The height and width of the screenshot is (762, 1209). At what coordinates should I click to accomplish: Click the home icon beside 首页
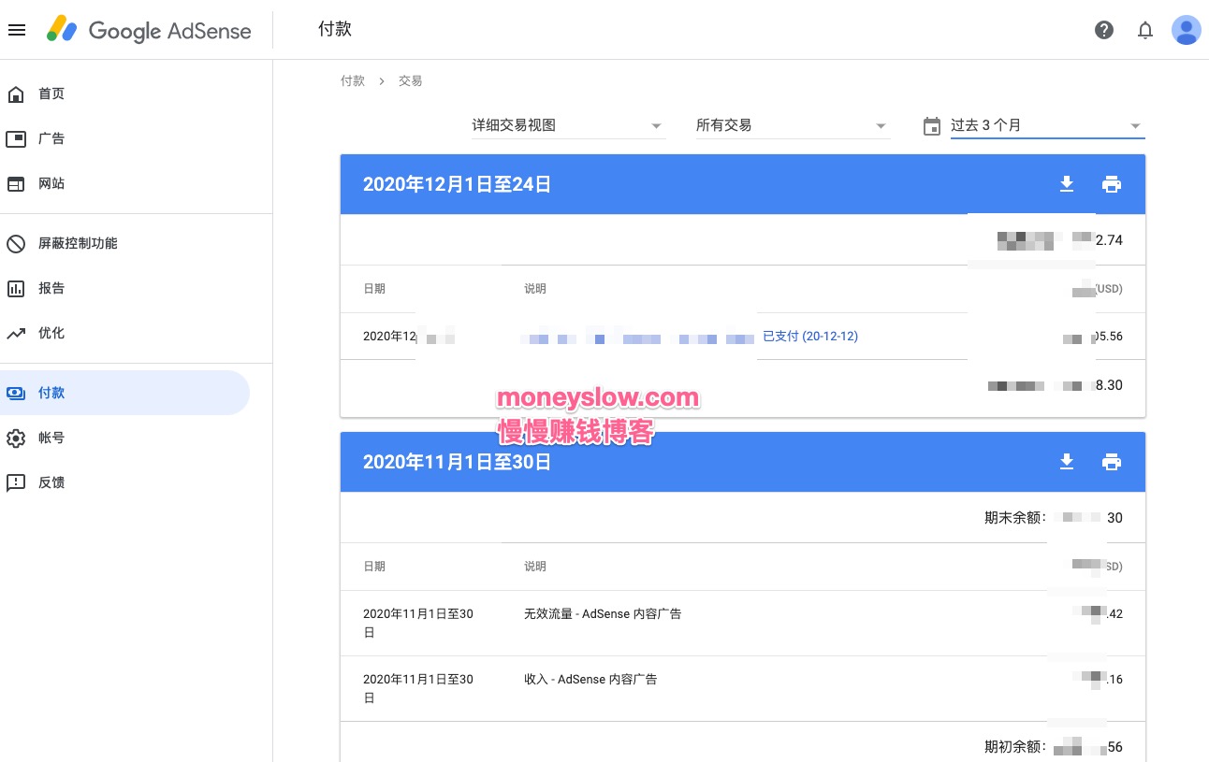[x=16, y=93]
